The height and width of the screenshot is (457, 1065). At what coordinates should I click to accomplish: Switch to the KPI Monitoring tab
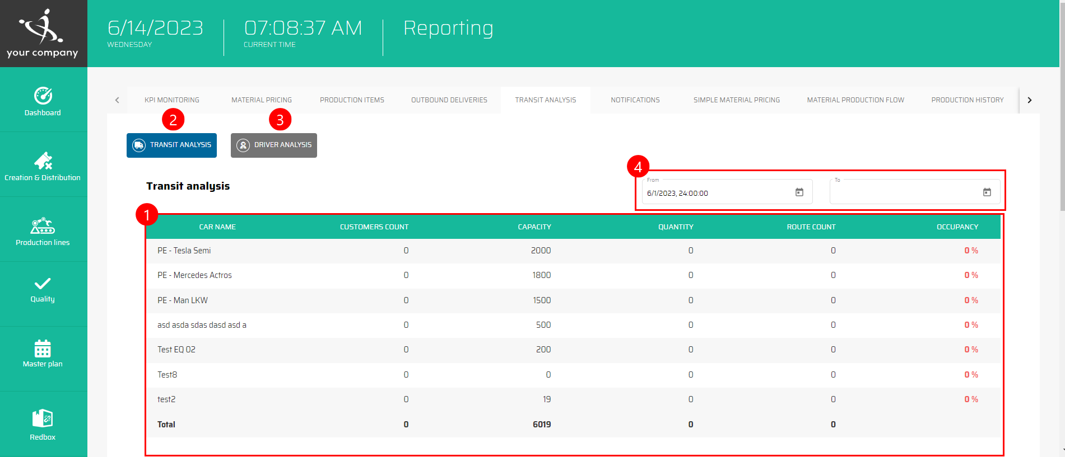pyautogui.click(x=172, y=100)
